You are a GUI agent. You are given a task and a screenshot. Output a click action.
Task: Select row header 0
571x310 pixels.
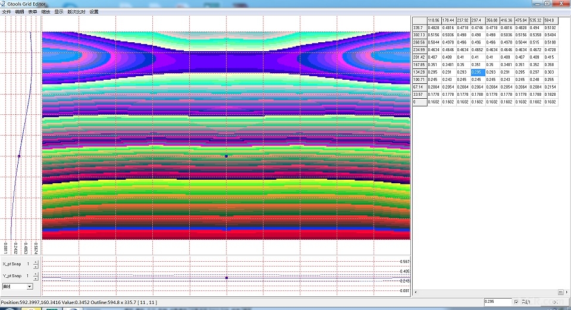(x=420, y=102)
